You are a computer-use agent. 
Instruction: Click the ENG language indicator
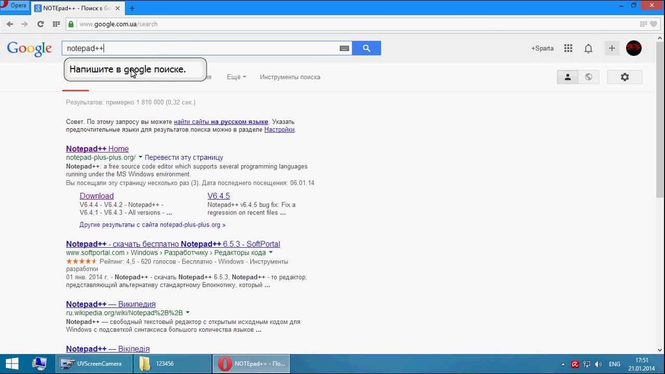coord(615,364)
